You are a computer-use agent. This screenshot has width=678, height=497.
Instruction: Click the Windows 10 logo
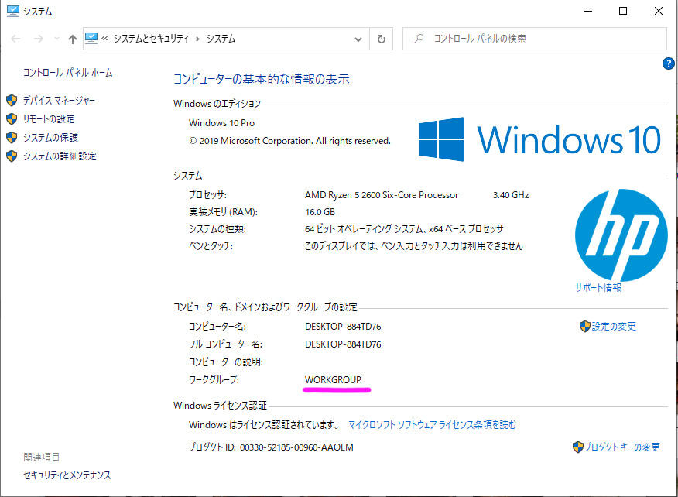pyautogui.click(x=539, y=139)
